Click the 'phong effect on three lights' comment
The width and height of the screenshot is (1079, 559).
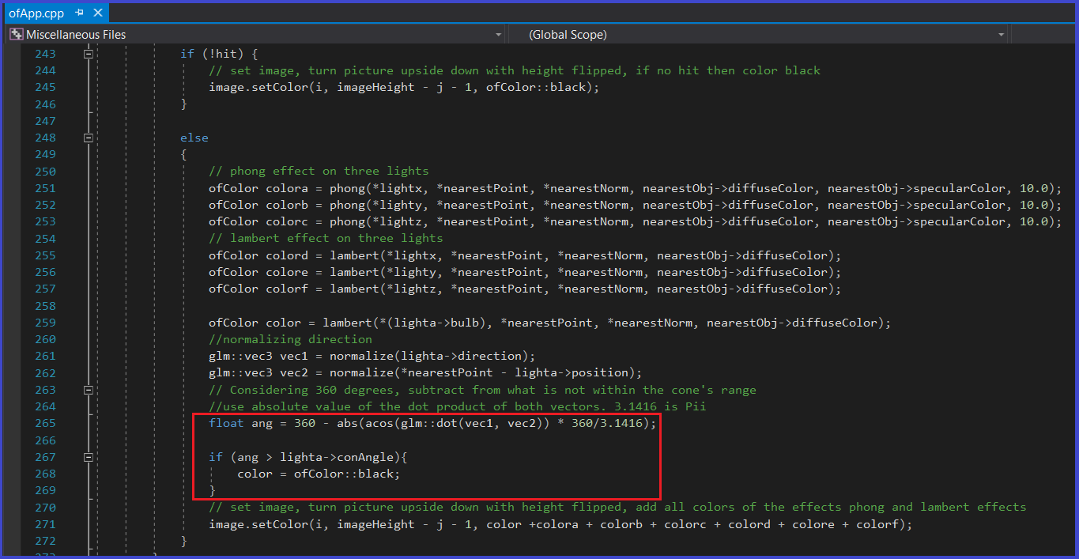pyautogui.click(x=319, y=171)
